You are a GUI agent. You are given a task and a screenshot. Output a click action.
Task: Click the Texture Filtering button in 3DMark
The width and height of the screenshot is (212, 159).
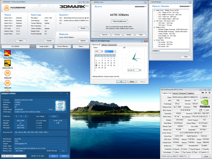[62, 46]
